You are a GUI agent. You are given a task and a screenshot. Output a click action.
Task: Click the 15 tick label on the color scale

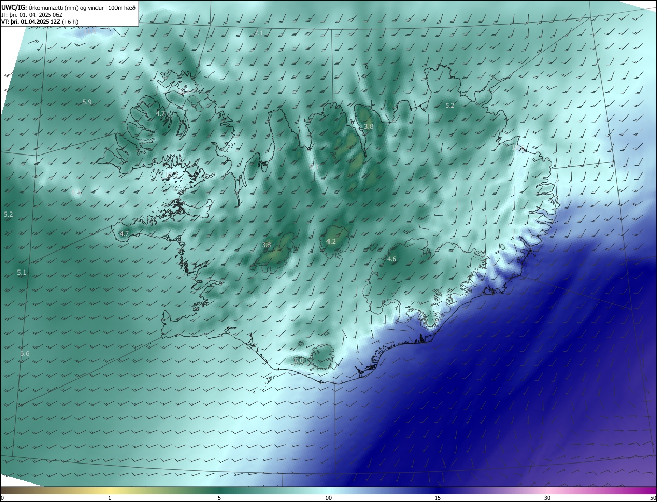coord(438,498)
